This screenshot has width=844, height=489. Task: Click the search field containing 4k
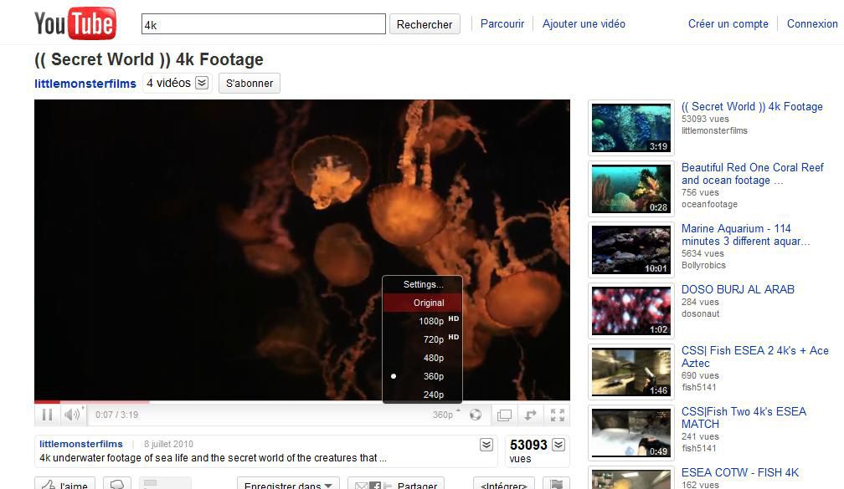(263, 24)
